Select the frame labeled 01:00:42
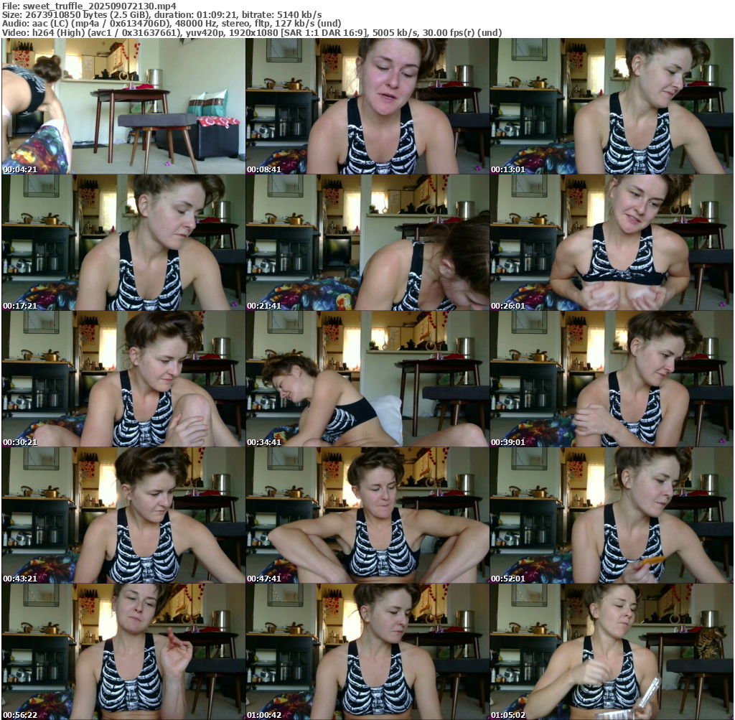The image size is (735, 720). pyautogui.click(x=367, y=652)
